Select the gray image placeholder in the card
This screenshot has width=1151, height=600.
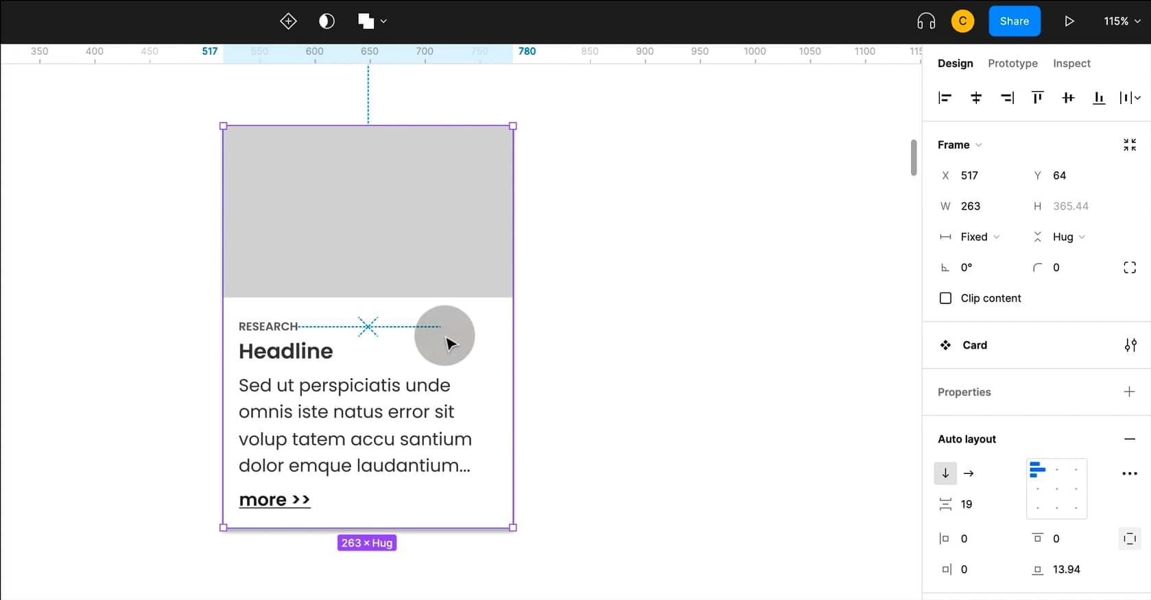pyautogui.click(x=368, y=212)
